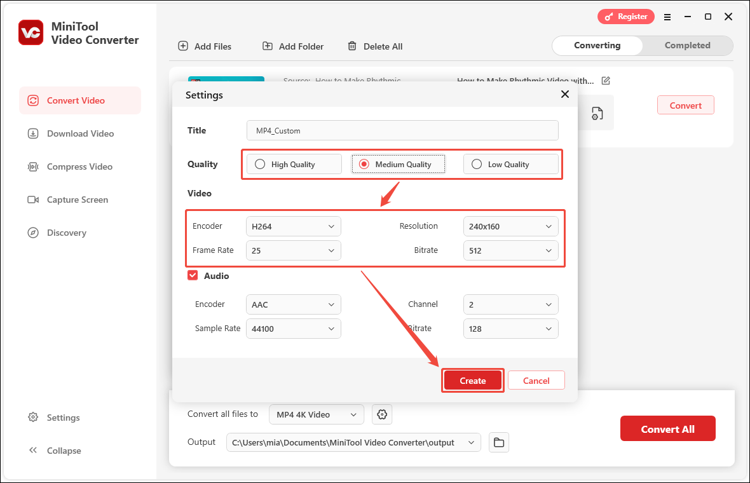Click the video thumbnail on the task card
The image size is (750, 483).
[226, 78]
